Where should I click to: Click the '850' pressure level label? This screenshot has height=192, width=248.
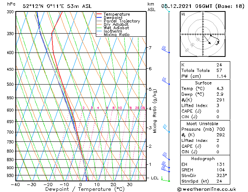(11, 160)
